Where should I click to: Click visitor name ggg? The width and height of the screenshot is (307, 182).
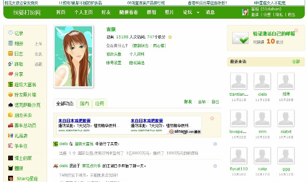tap(286, 169)
